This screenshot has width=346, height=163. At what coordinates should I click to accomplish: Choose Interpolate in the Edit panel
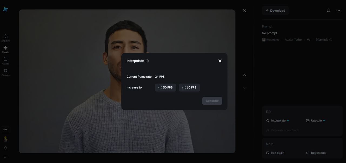tap(278, 121)
